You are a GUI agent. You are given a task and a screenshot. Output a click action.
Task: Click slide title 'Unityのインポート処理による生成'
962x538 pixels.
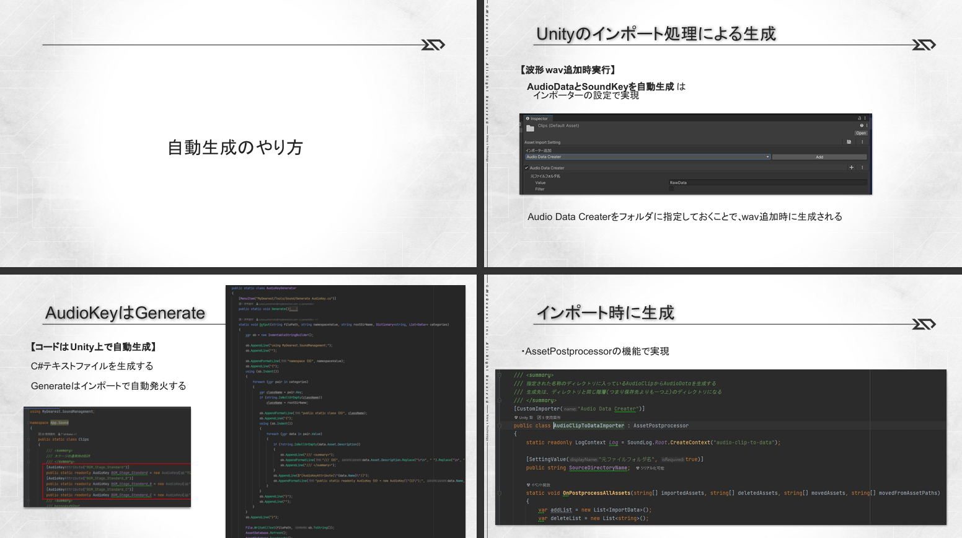656,34
